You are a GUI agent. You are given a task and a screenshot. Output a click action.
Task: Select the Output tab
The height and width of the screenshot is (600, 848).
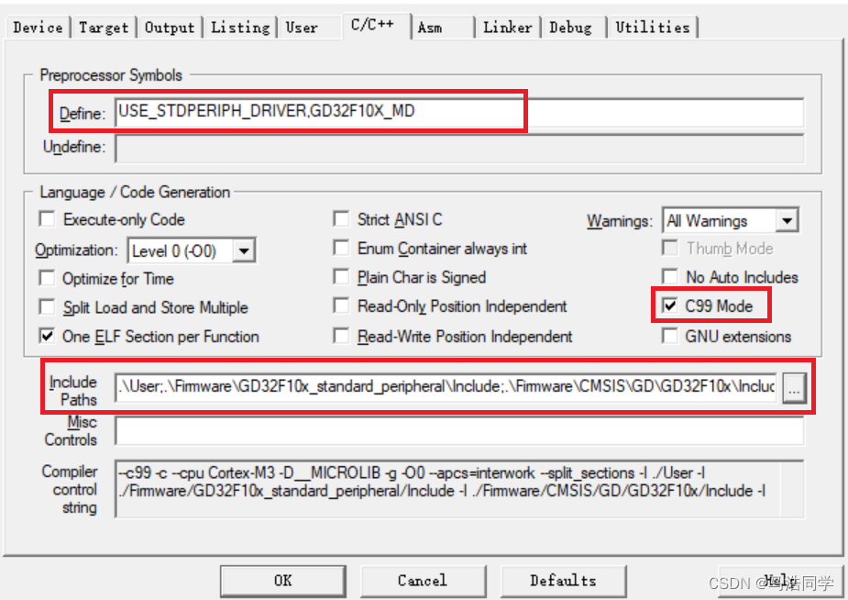tap(170, 28)
